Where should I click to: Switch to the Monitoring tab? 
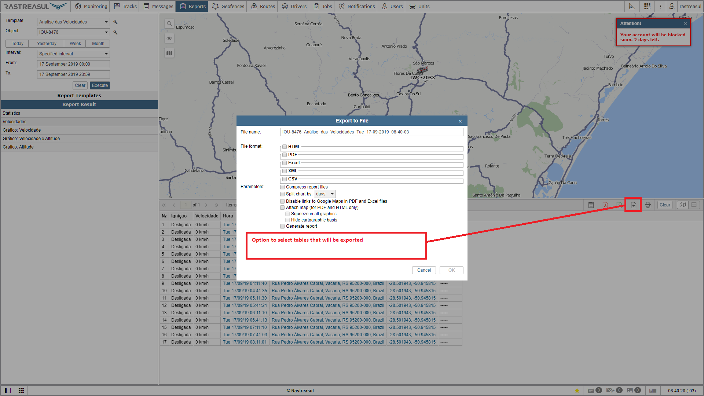[91, 6]
